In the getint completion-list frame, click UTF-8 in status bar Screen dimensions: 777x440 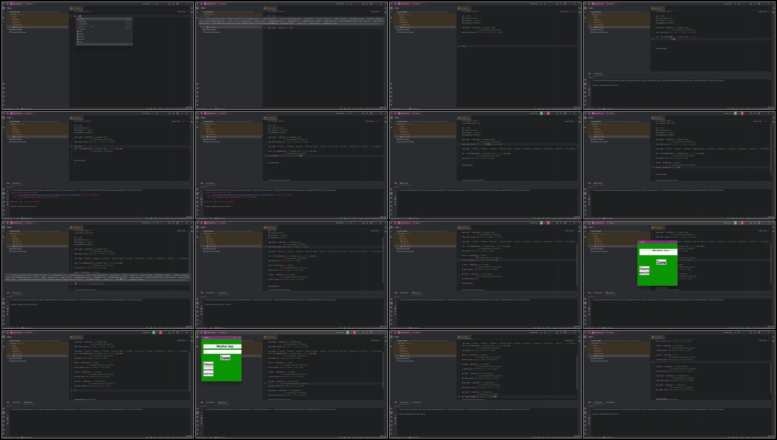point(160,109)
